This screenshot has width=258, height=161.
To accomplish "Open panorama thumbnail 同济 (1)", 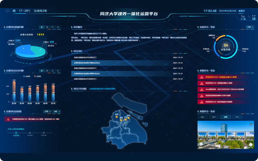I will point(202,136).
